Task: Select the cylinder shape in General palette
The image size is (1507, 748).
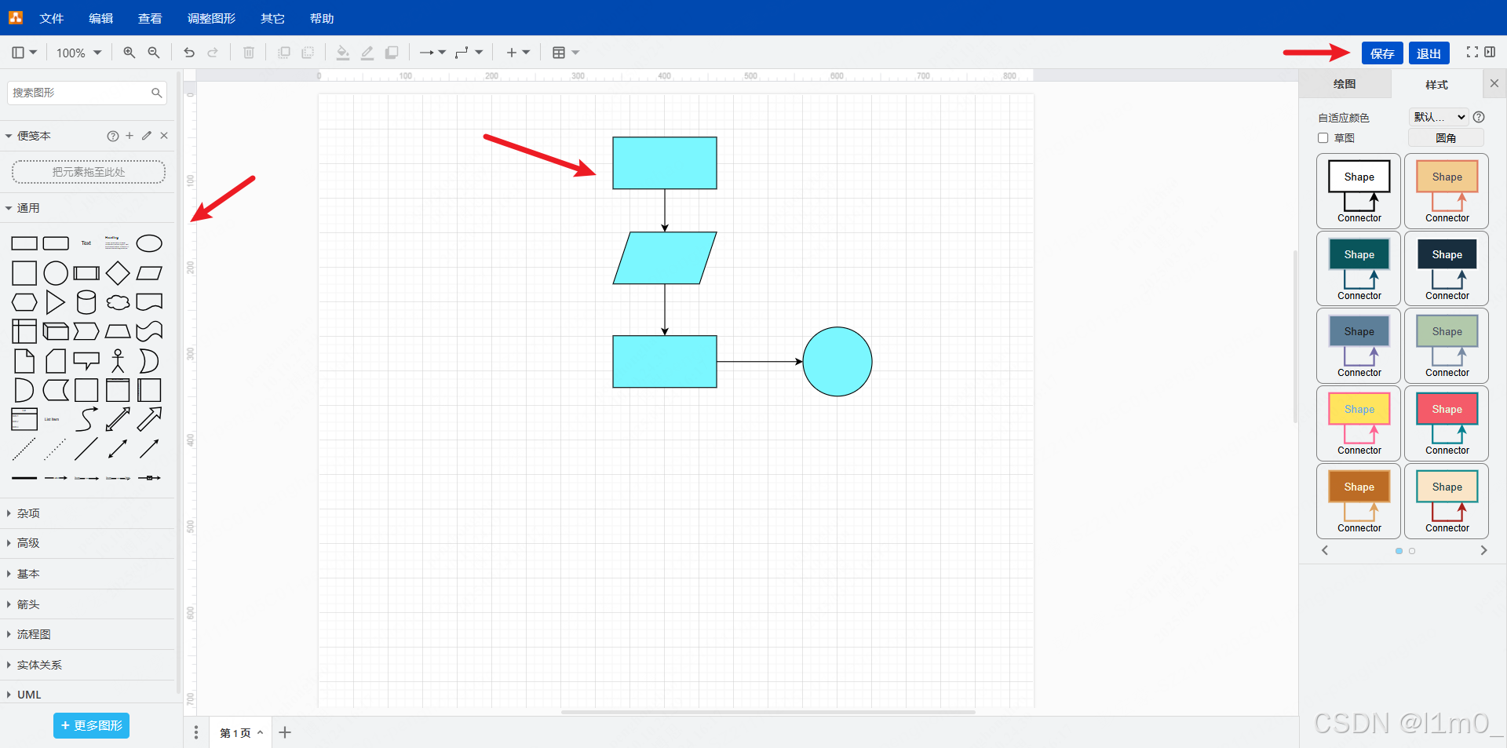Action: 86,302
